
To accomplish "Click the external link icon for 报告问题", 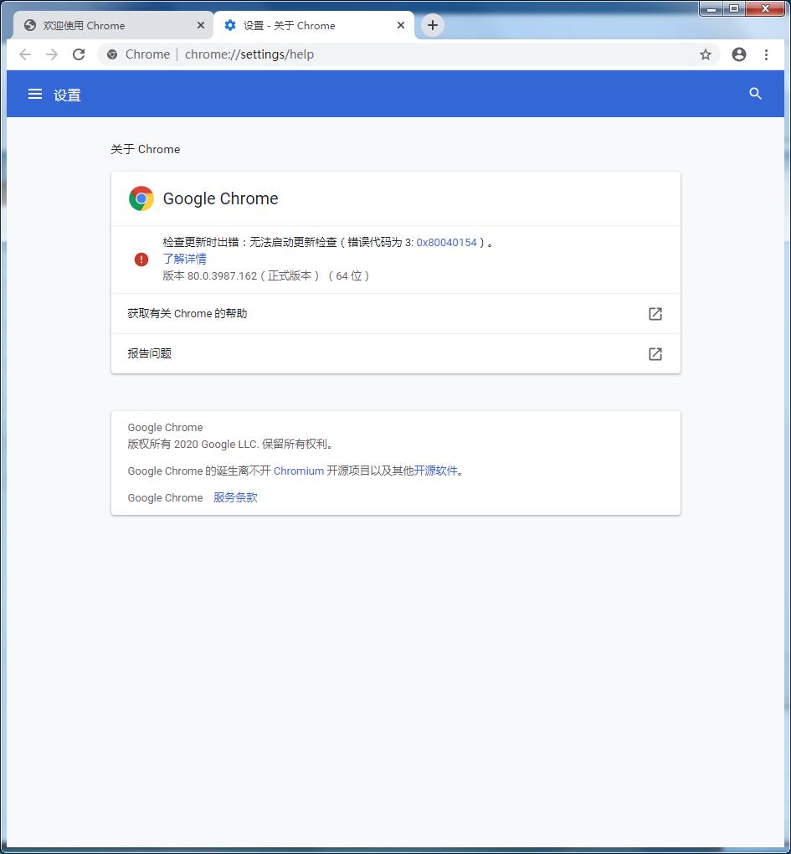I will (655, 354).
